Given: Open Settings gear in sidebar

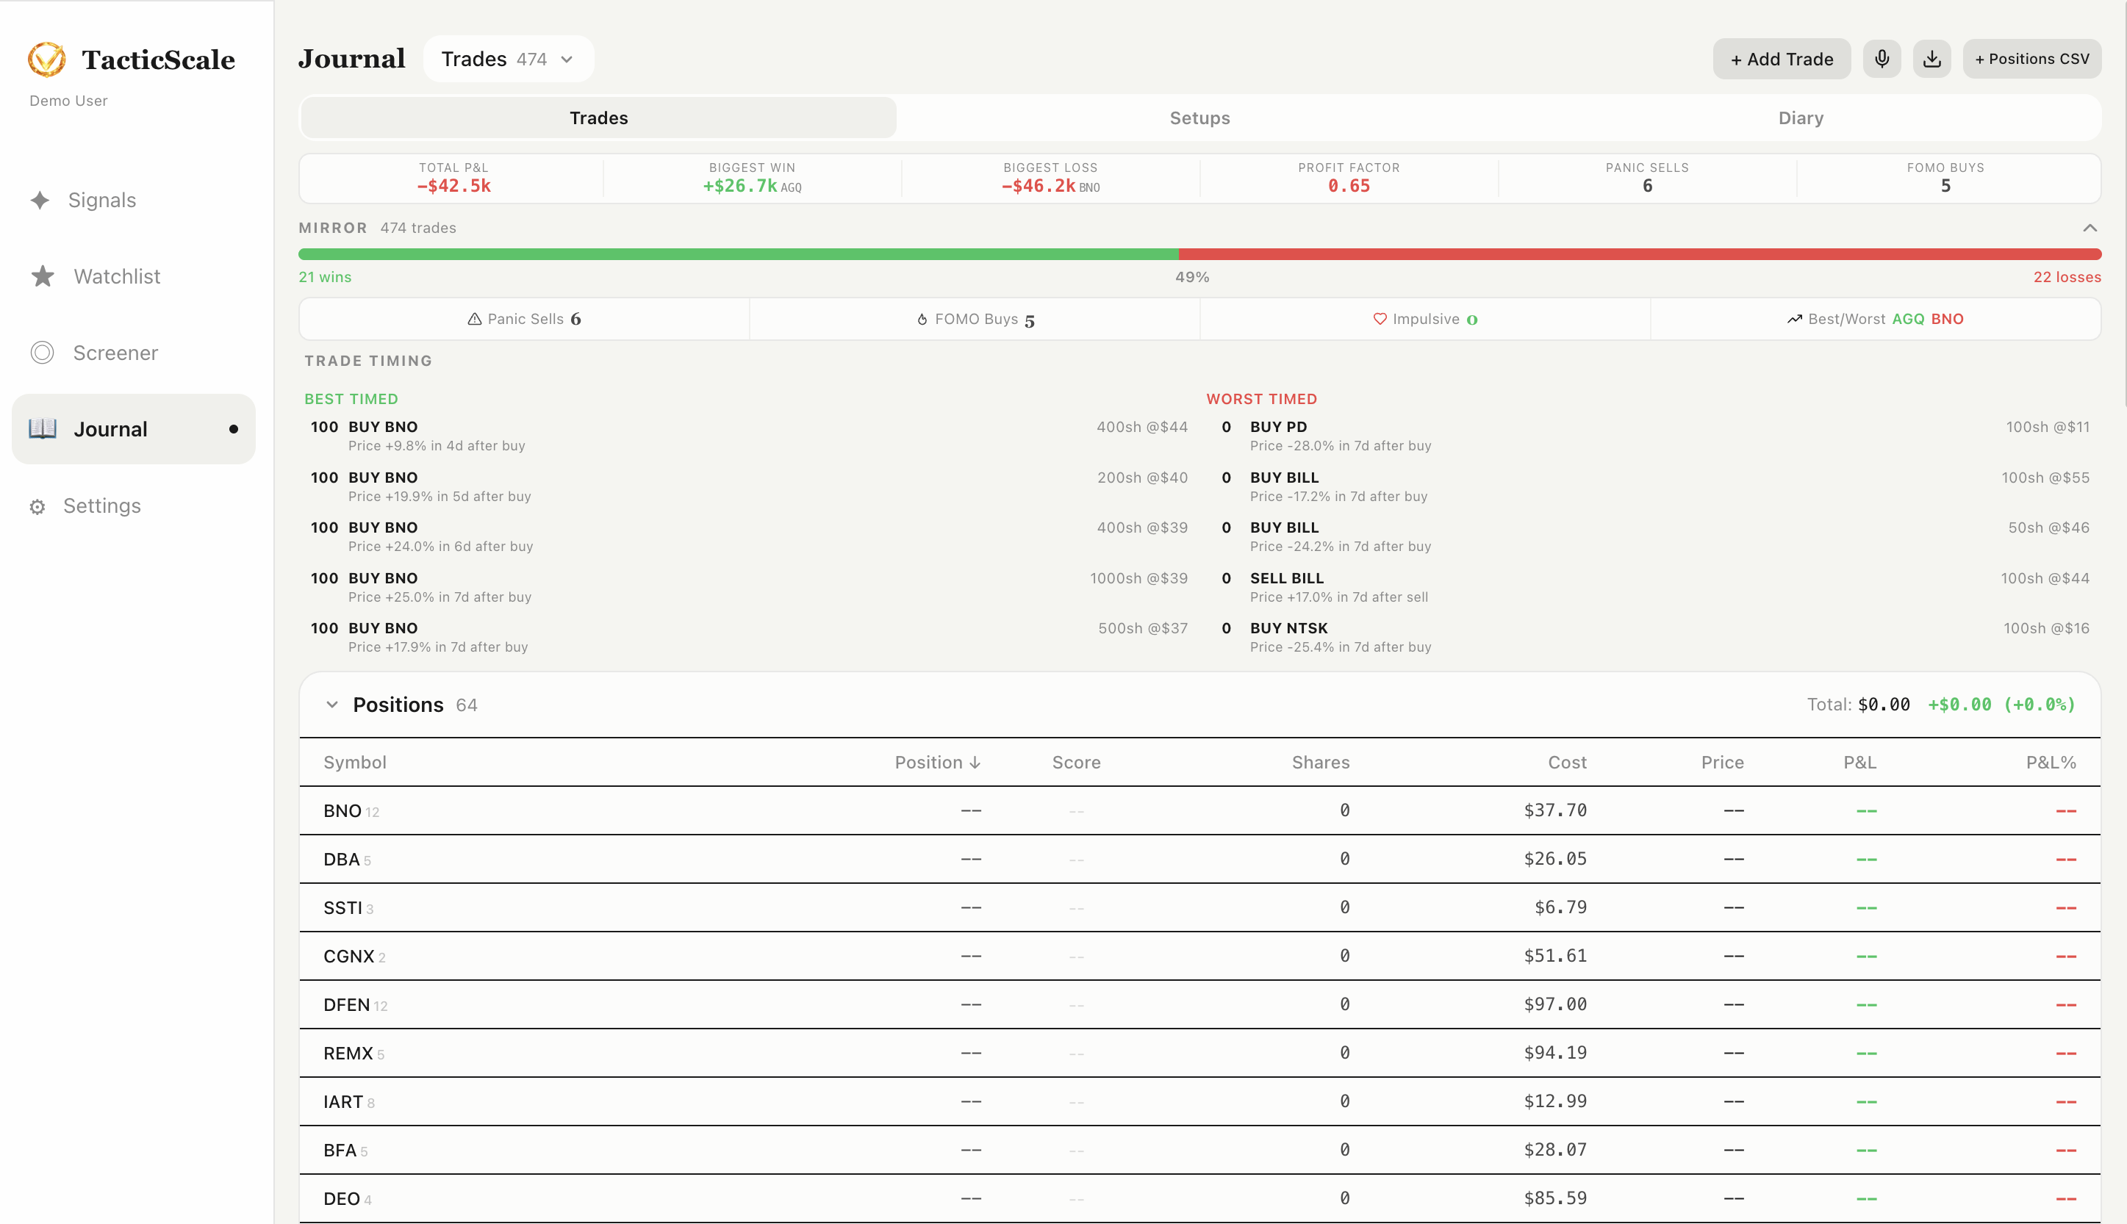Looking at the screenshot, I should 101,506.
